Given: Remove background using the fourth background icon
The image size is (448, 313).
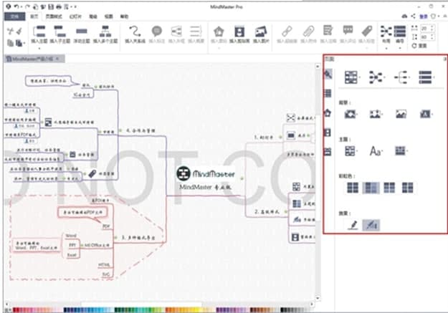Looking at the screenshot, I should point(426,114).
